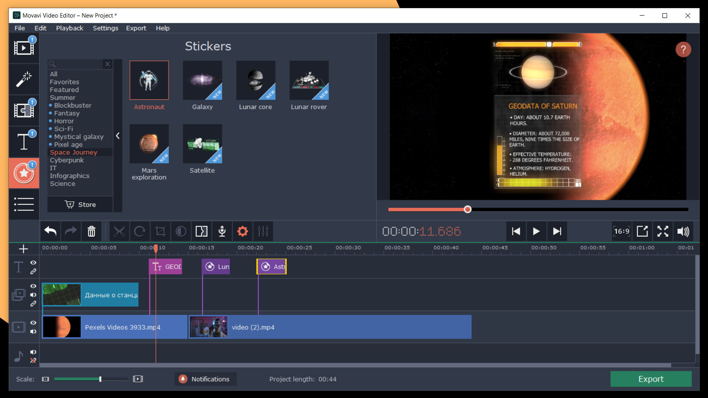Open color adjustments
This screenshot has height=398, width=708.
point(181,231)
